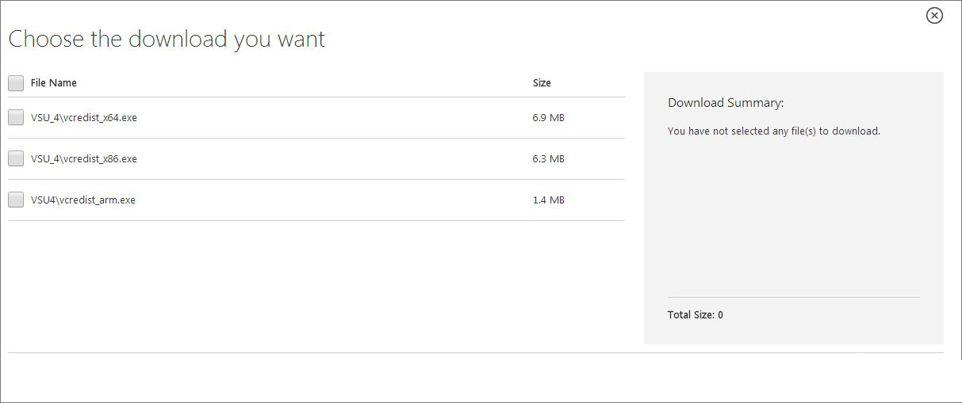This screenshot has height=403, width=962.
Task: Click the 1.4 MB size value
Action: coord(549,200)
